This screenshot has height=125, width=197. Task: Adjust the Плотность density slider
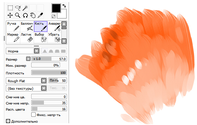tap(49, 73)
